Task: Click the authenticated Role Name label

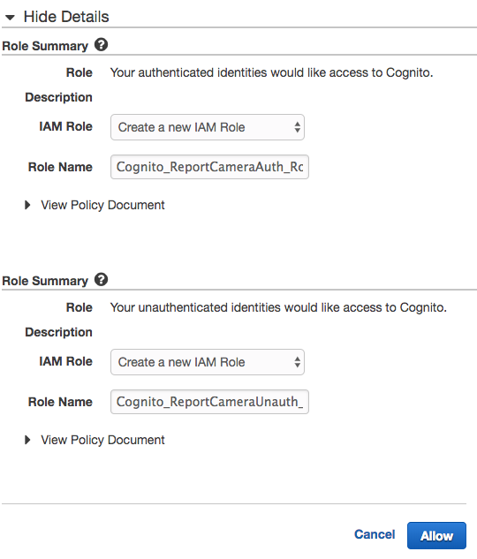Action: tap(60, 167)
